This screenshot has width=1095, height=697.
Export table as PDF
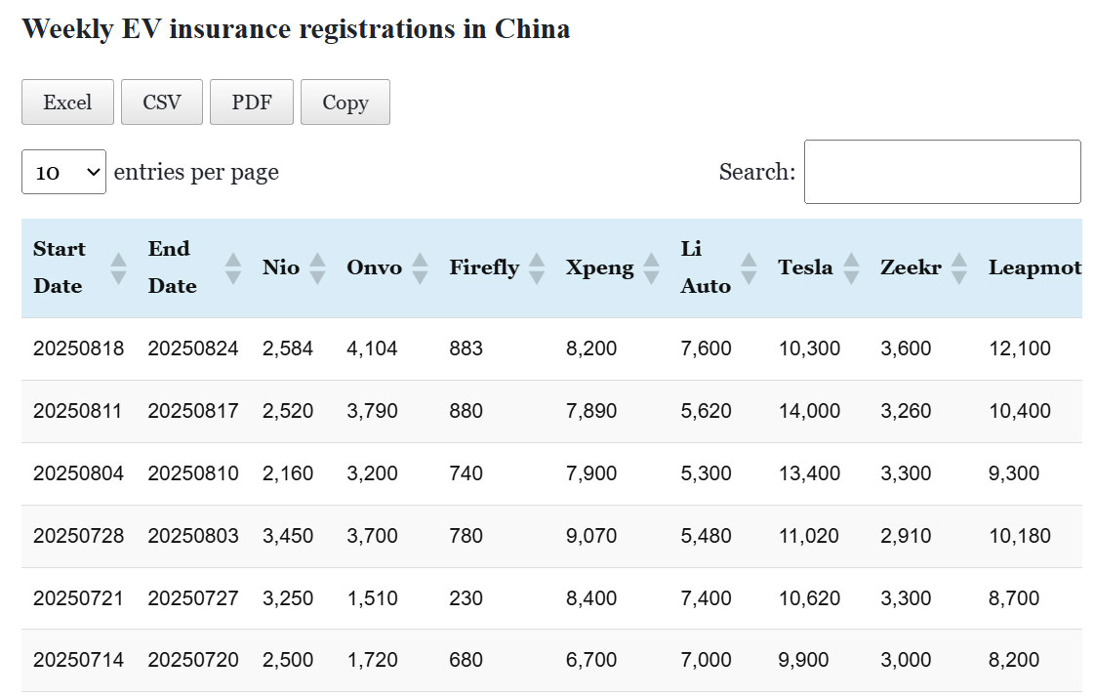point(252,102)
